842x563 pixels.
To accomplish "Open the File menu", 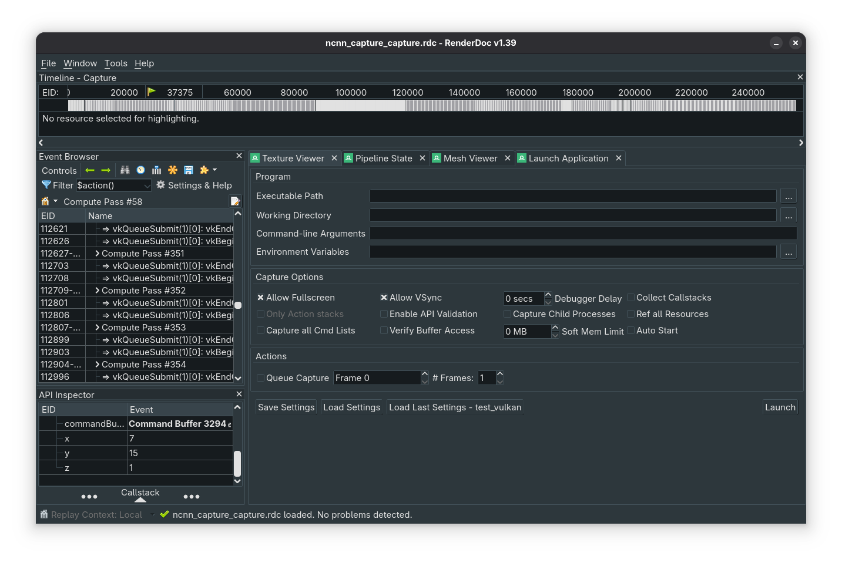I will (49, 63).
